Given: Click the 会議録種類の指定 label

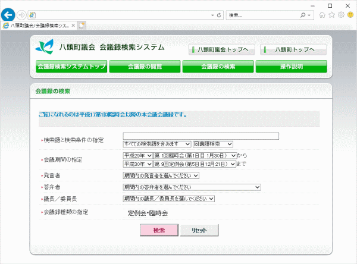Looking at the screenshot, I should [66, 212].
